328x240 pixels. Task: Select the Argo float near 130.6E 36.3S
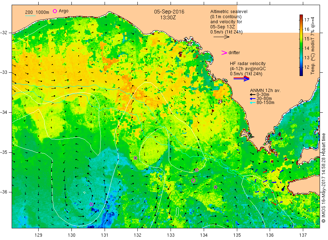pyautogui.click(x=91, y=204)
